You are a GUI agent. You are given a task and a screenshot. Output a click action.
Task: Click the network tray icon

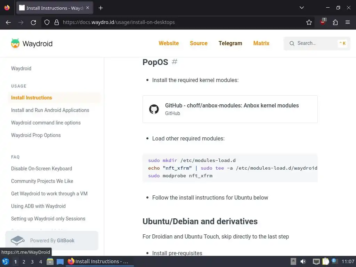coord(316,261)
